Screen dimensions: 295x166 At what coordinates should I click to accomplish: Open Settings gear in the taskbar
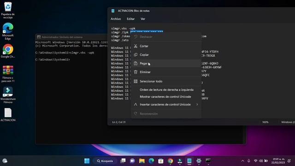pos(199,161)
